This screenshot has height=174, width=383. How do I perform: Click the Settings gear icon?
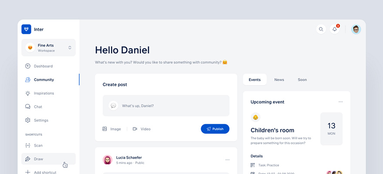coord(28,120)
